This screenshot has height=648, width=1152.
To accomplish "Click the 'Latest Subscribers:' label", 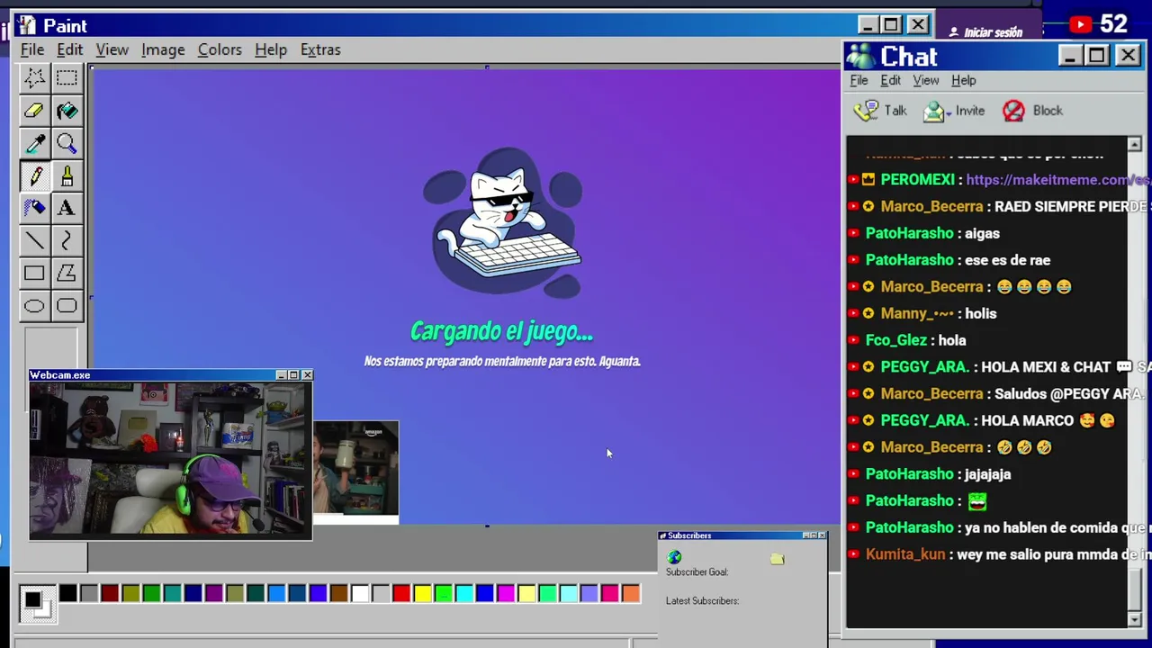I will point(702,601).
